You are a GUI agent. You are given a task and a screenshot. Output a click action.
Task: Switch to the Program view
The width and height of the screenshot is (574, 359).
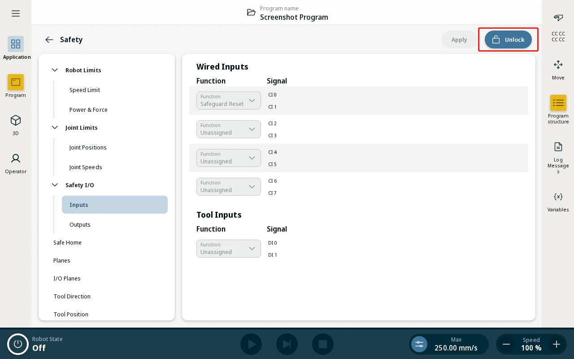click(16, 86)
